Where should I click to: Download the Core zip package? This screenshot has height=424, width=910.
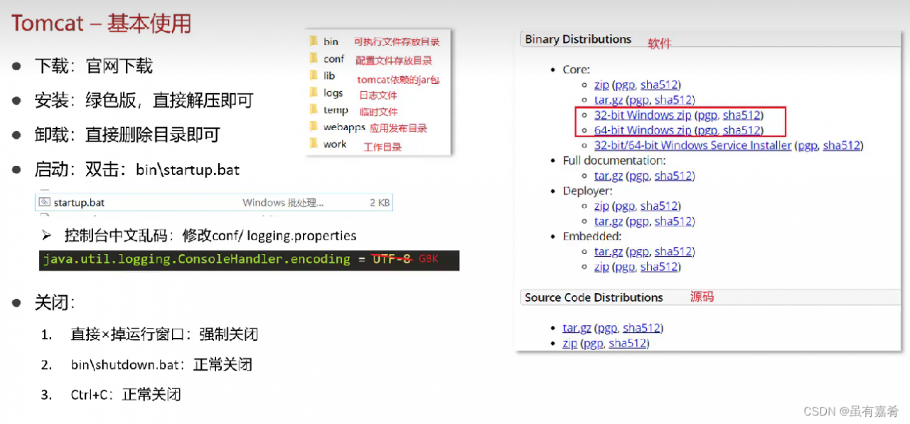(x=601, y=85)
